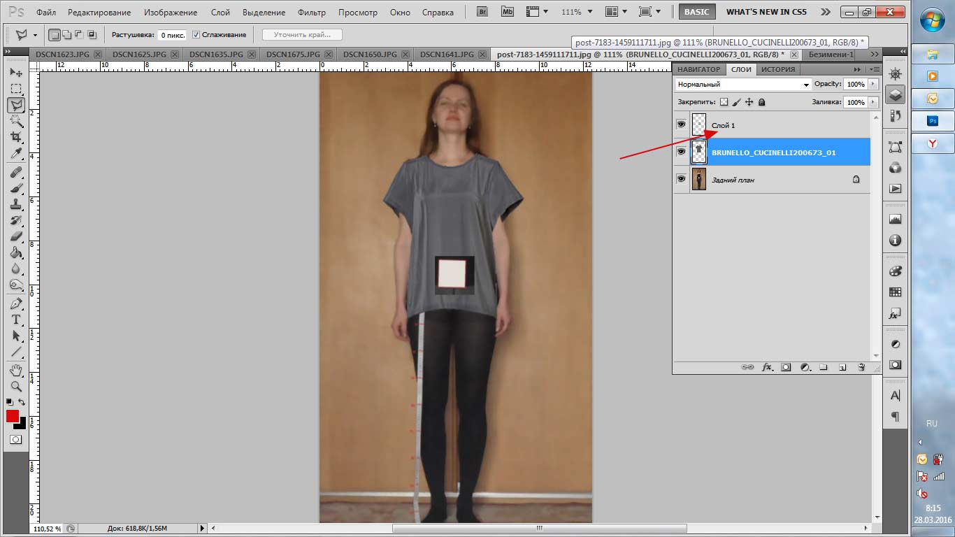The width and height of the screenshot is (955, 537).
Task: Toggle visibility of Задний план layer
Action: pyautogui.click(x=681, y=180)
